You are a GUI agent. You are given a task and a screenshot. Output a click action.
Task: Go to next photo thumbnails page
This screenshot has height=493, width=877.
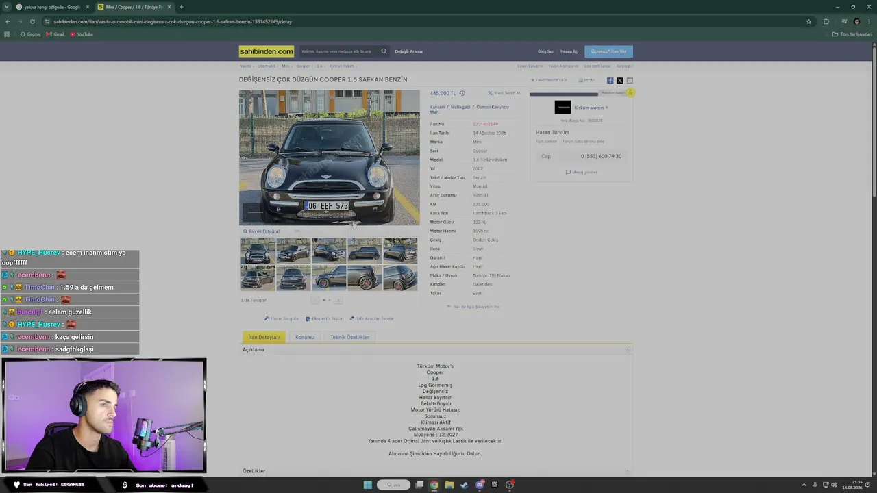point(338,300)
